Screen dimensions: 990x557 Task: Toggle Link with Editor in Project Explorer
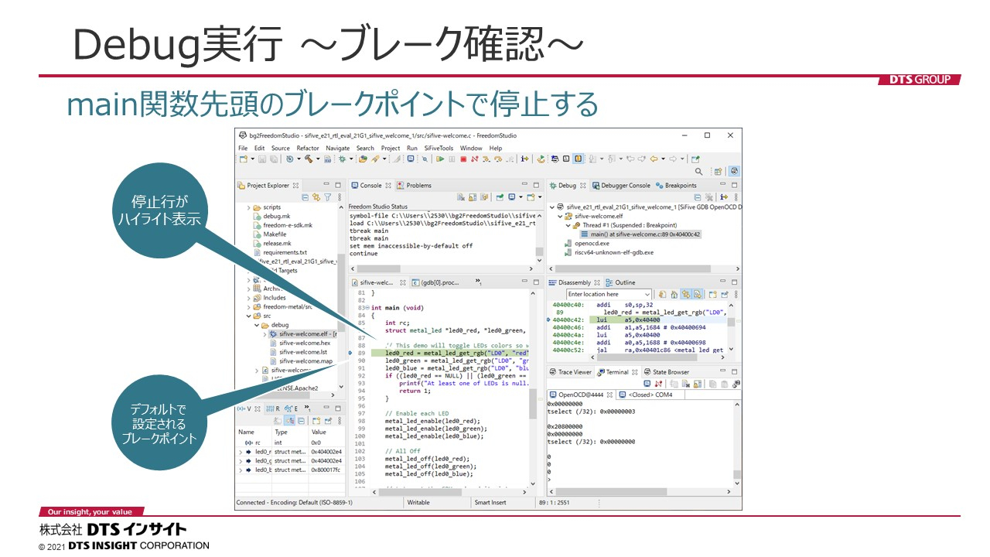[316, 197]
